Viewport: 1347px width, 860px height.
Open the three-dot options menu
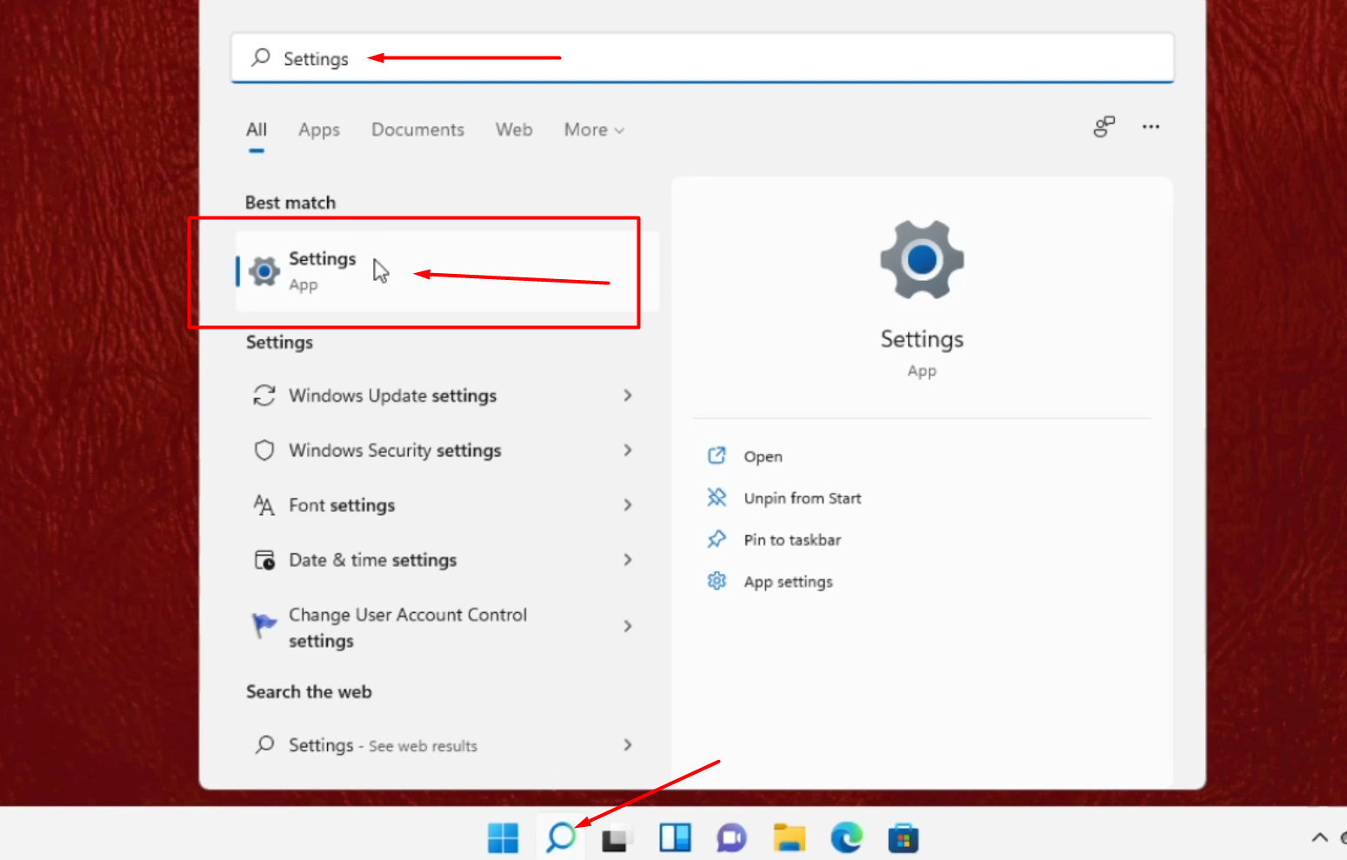pyautogui.click(x=1150, y=127)
